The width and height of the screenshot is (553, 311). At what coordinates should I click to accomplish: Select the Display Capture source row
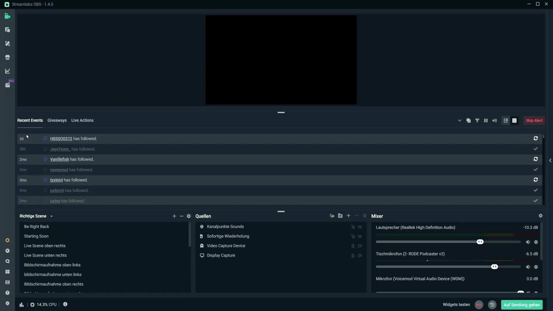[281, 255]
